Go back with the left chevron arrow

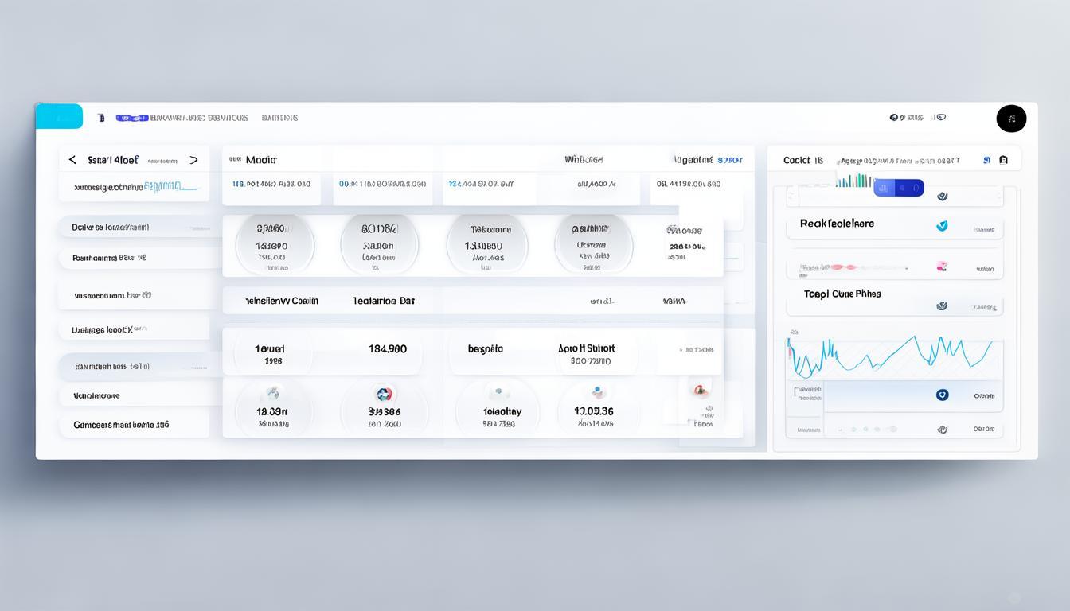coord(72,160)
